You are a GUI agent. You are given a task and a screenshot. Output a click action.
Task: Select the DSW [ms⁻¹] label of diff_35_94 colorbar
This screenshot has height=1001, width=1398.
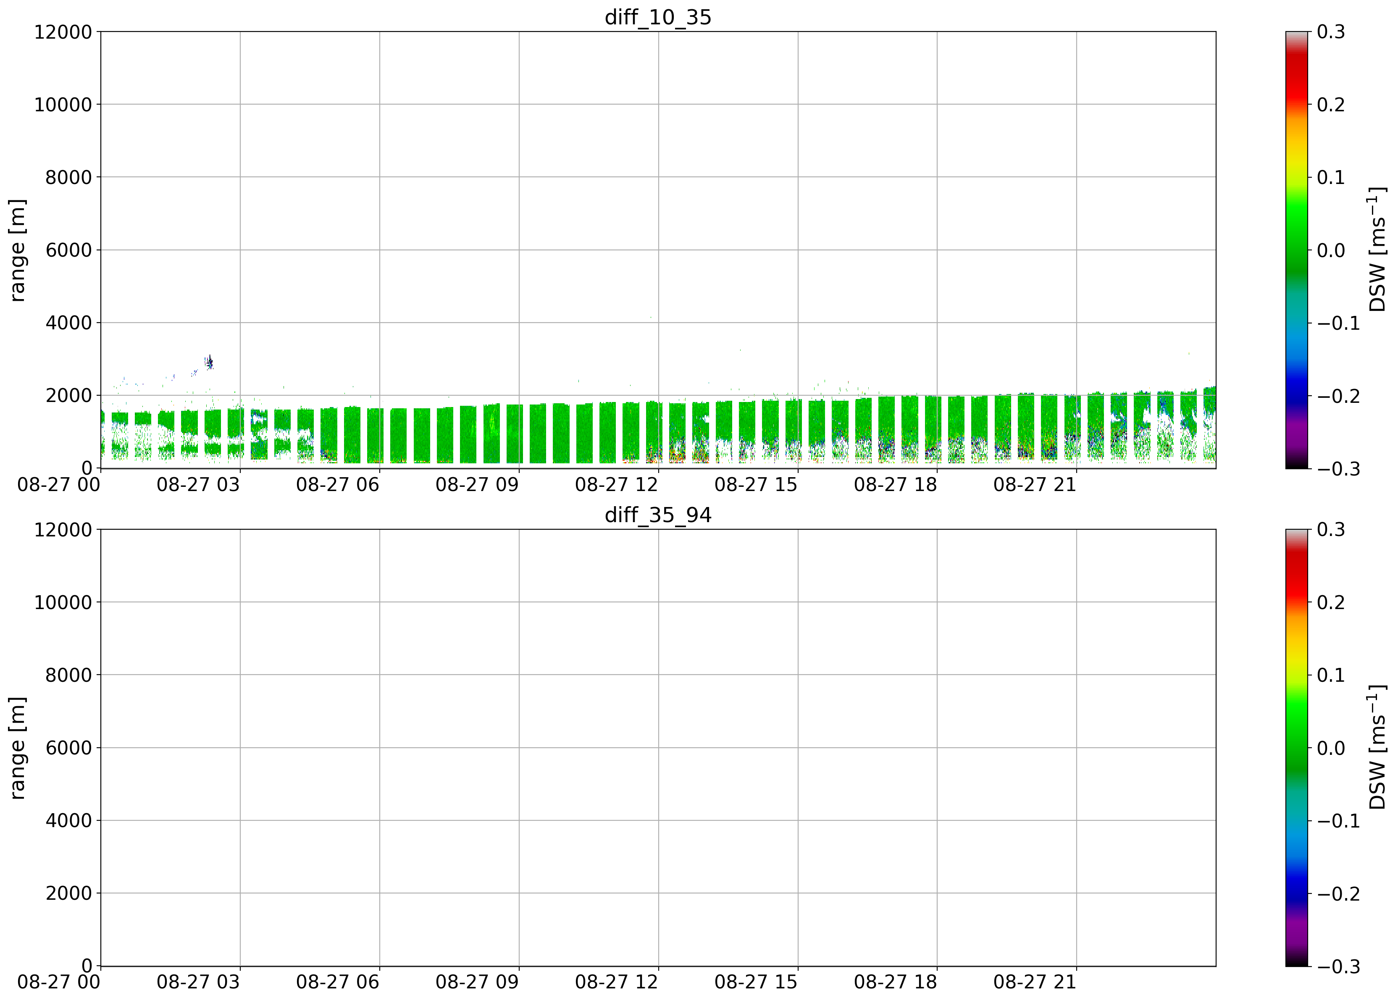click(1376, 748)
